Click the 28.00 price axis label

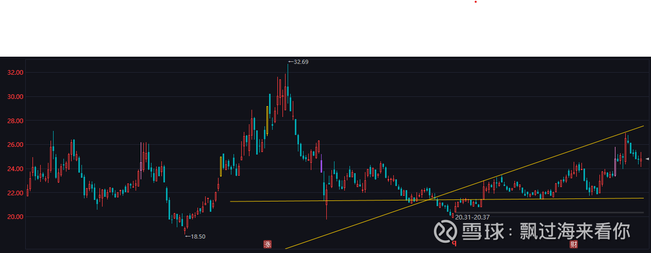point(15,121)
